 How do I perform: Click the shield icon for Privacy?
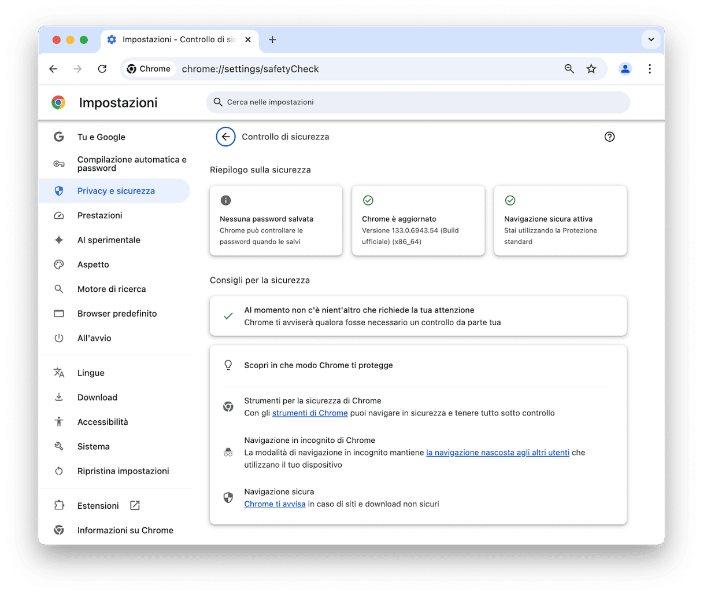click(x=59, y=191)
